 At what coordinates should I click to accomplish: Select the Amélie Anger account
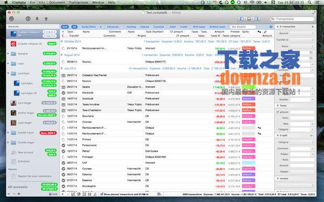point(33,113)
